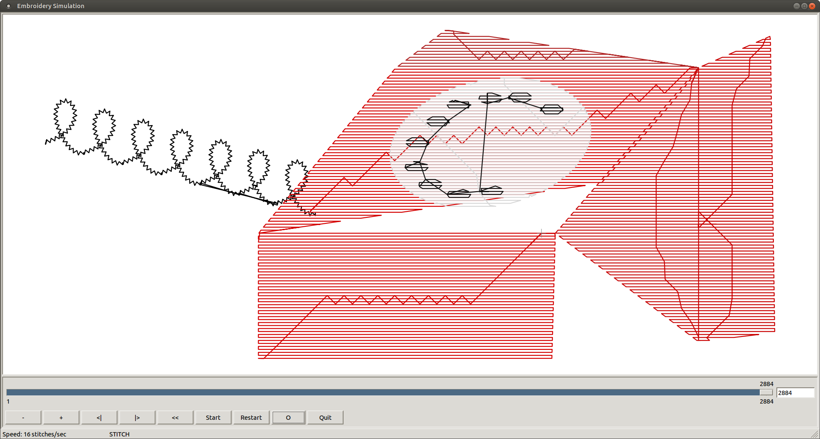Click the stitch progress slider bar

[x=389, y=392]
